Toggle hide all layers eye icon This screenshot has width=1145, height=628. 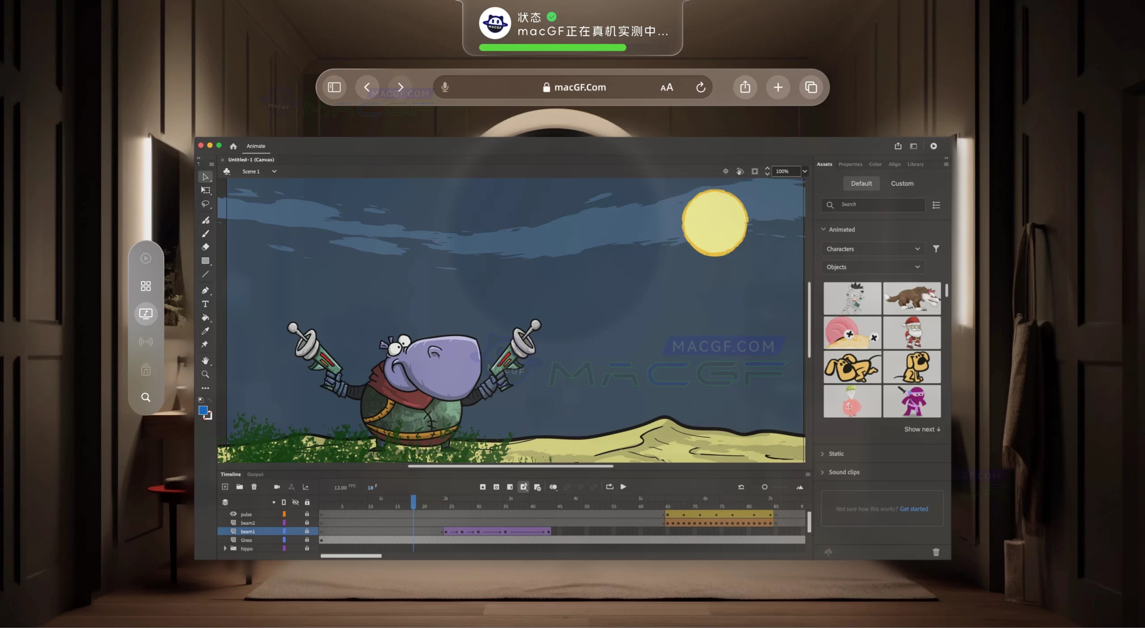(x=295, y=502)
